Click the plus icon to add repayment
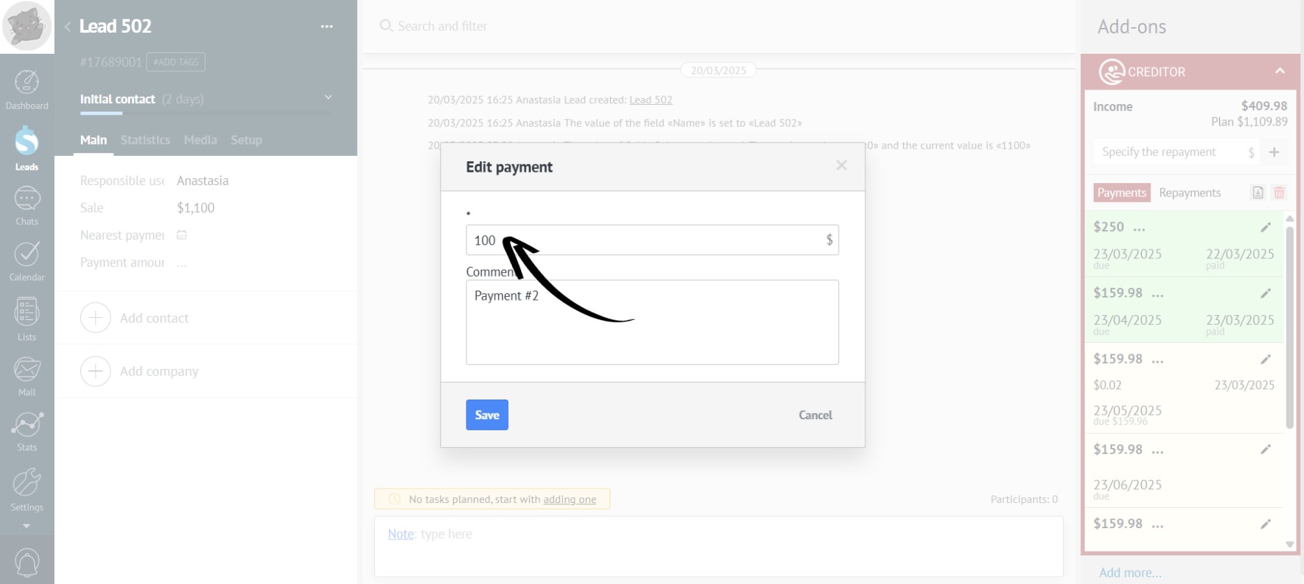1304x584 pixels. [x=1274, y=152]
